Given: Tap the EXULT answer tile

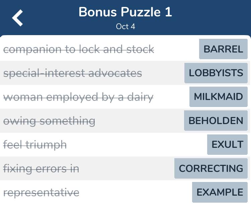Looking at the screenshot, I should (x=227, y=144).
